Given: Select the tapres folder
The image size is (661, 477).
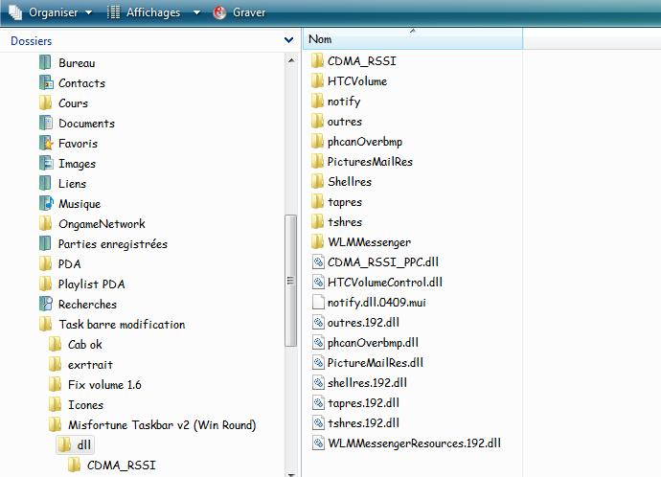Looking at the screenshot, I should point(337,202).
